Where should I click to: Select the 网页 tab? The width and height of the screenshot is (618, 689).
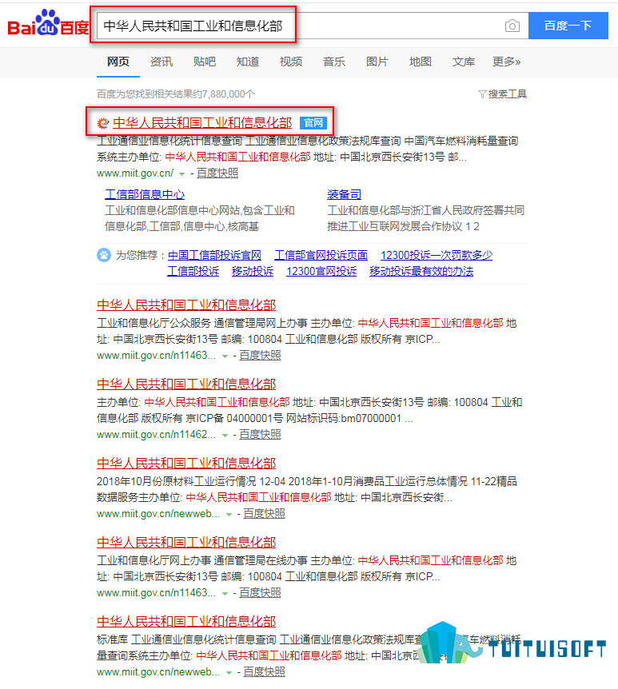118,62
